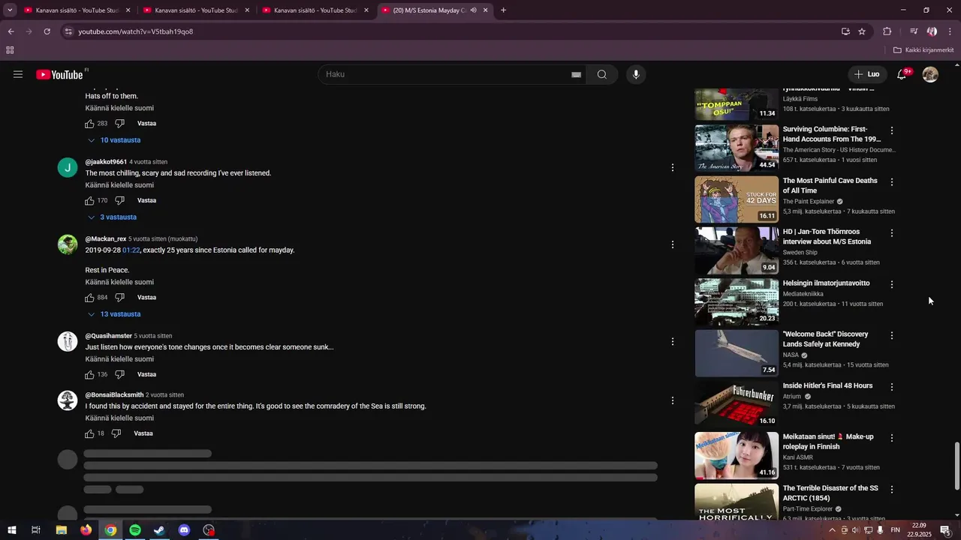The width and height of the screenshot is (961, 540).
Task: Open Chrome three-dot menu
Action: tap(950, 31)
